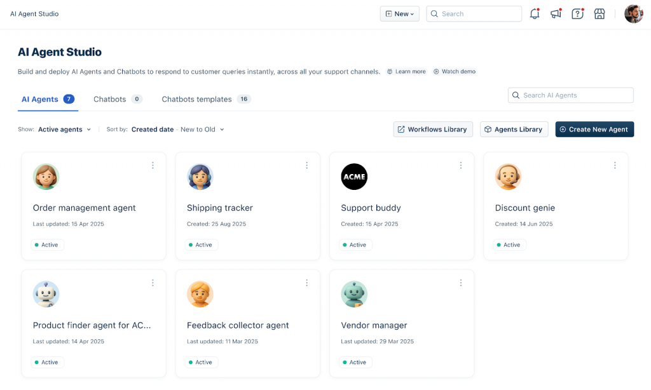Click the search magnifier in the top bar
The width and height of the screenshot is (651, 390).
point(434,13)
